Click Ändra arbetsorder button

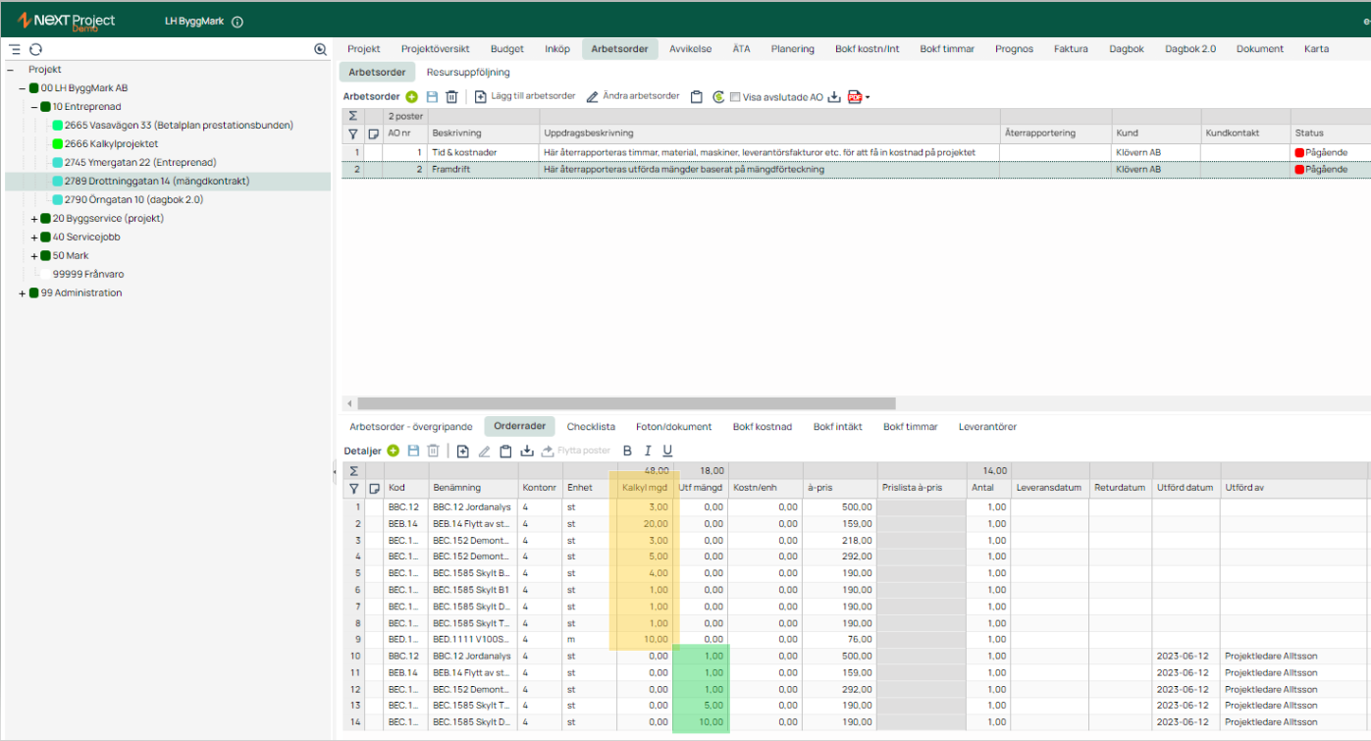(x=633, y=97)
